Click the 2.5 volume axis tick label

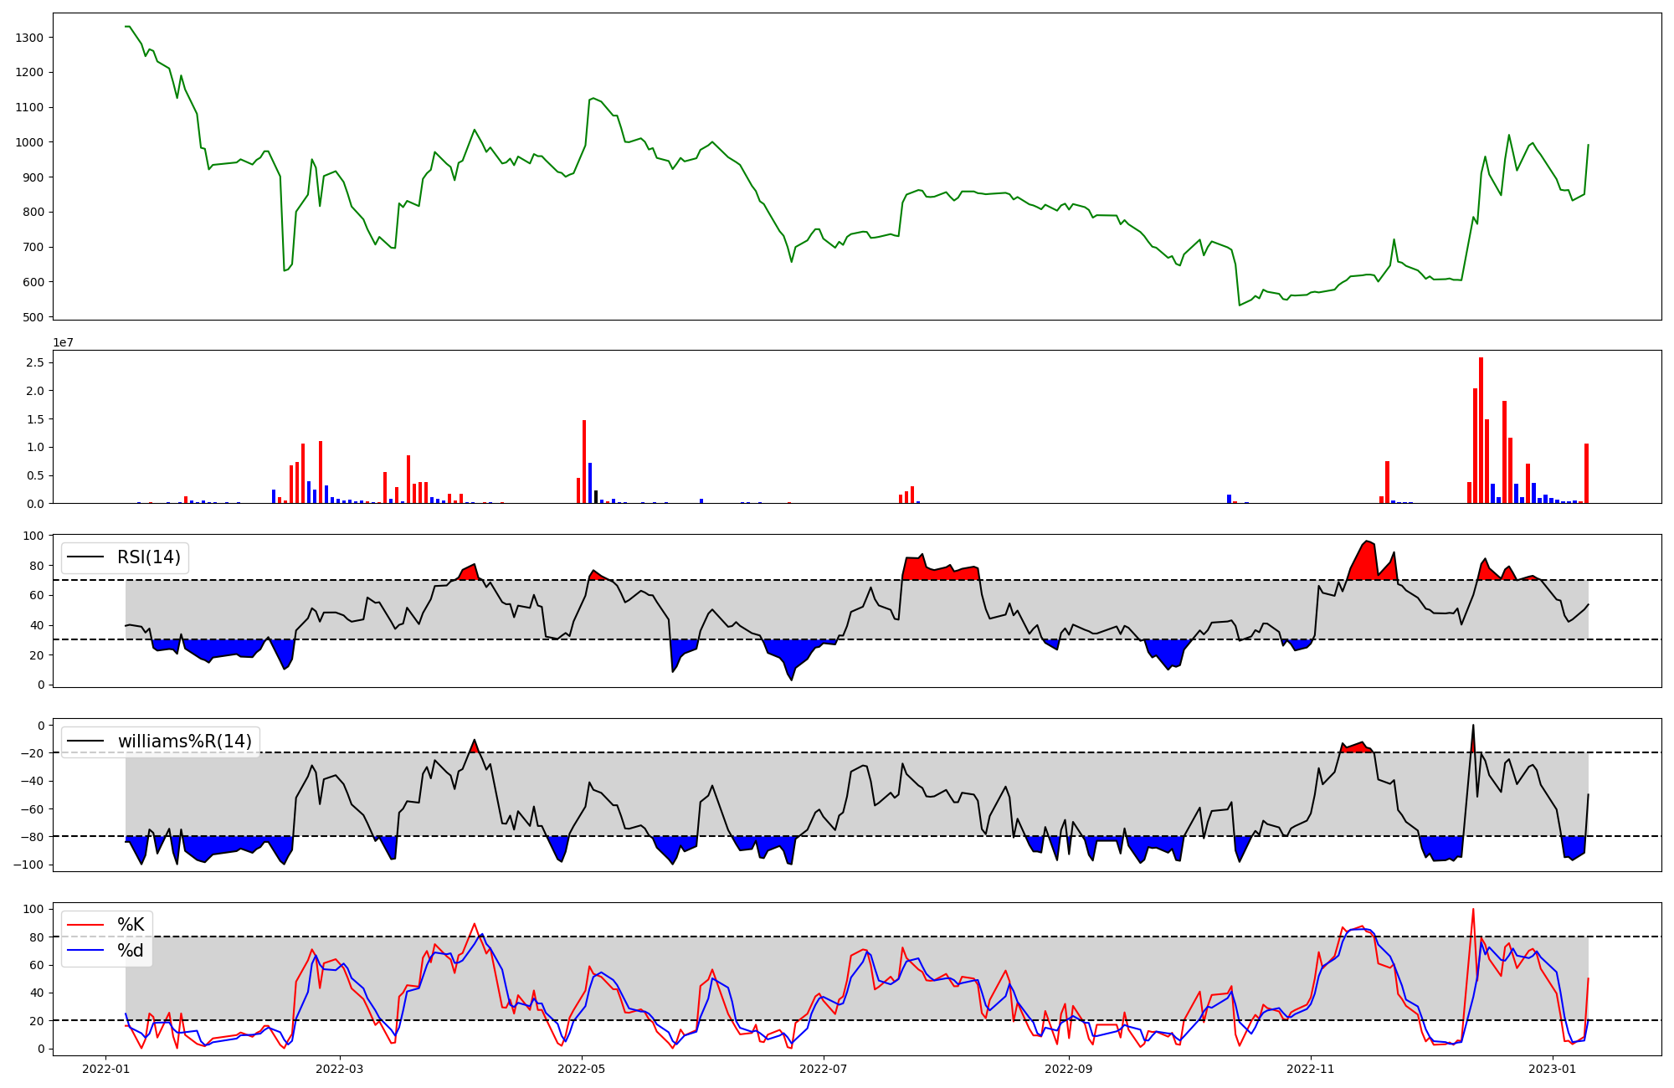(x=35, y=362)
